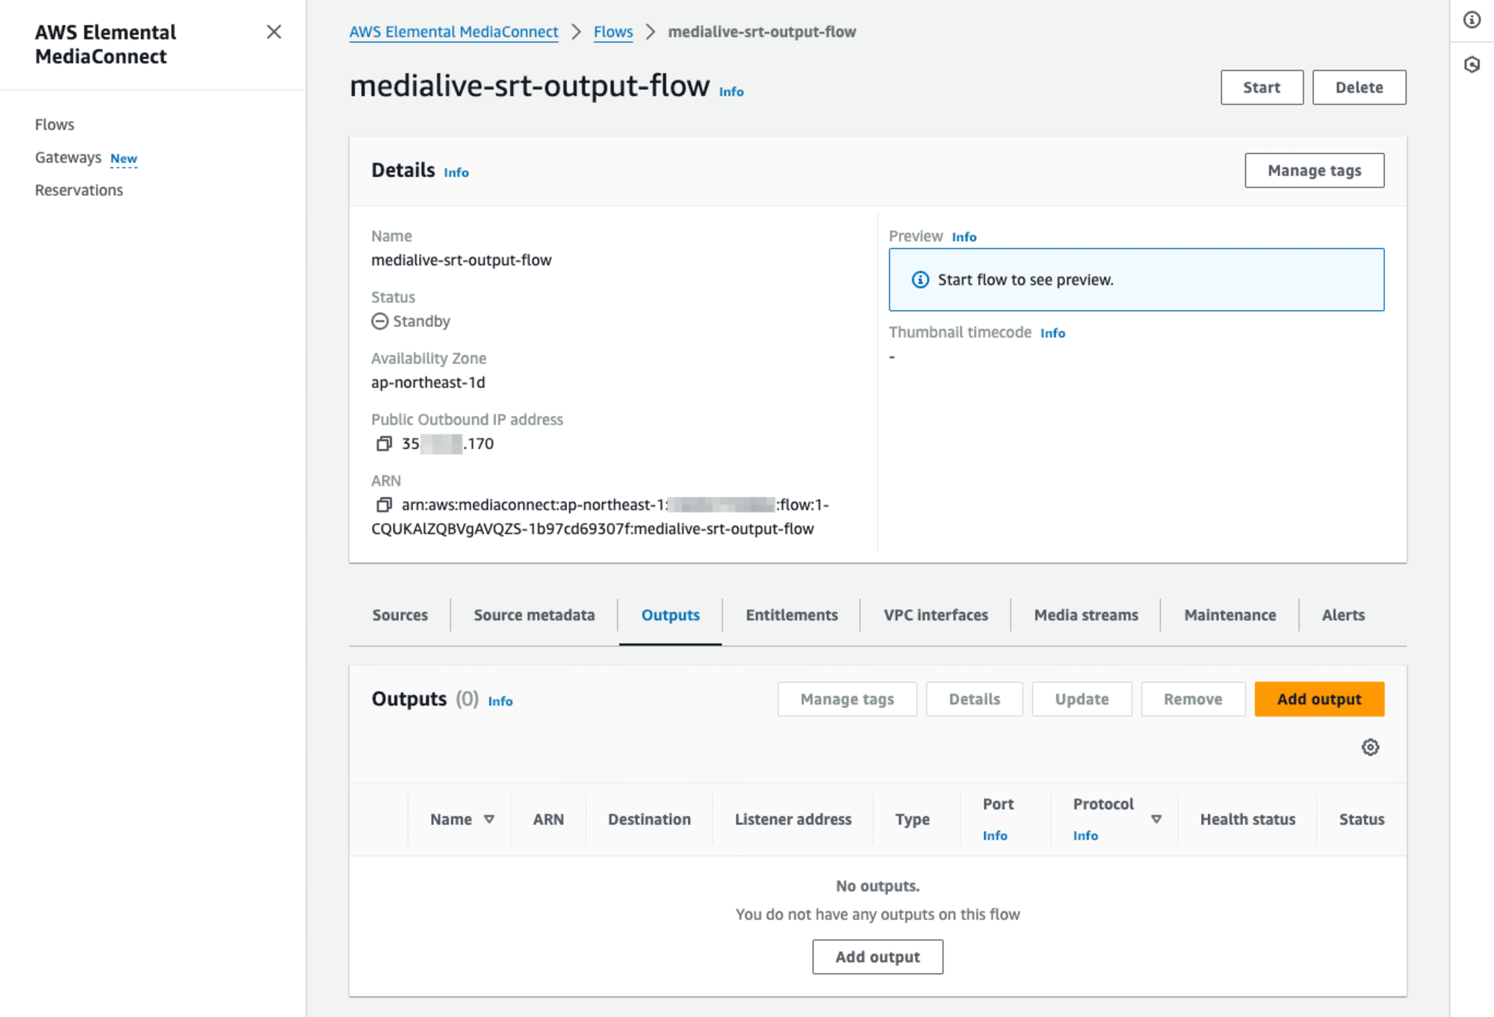Screen dimensions: 1494x1017
Task: Select the Outputs tab
Action: click(671, 615)
